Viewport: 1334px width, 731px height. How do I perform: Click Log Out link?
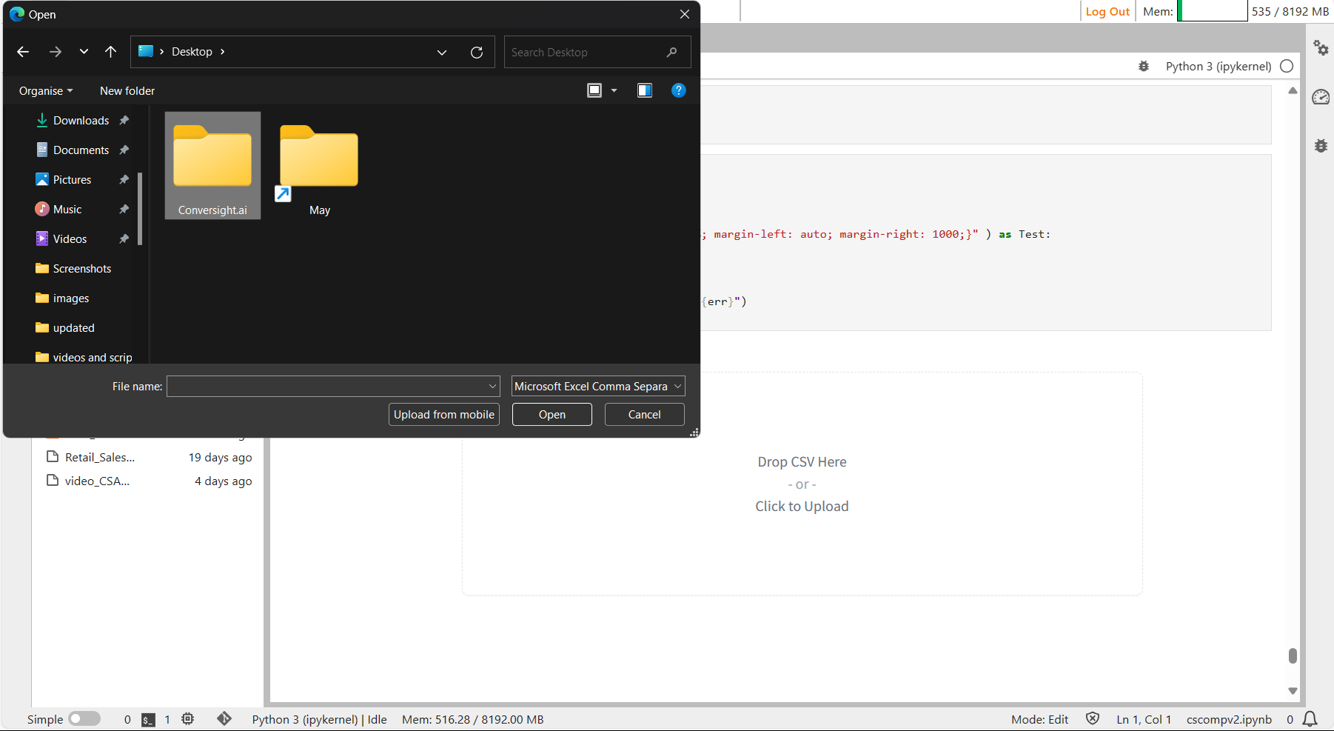pos(1107,11)
